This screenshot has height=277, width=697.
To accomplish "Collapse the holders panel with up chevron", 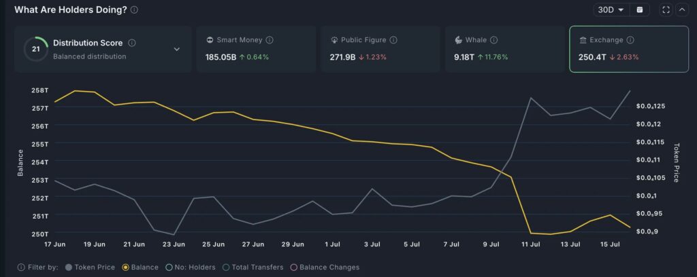I will [x=682, y=10].
